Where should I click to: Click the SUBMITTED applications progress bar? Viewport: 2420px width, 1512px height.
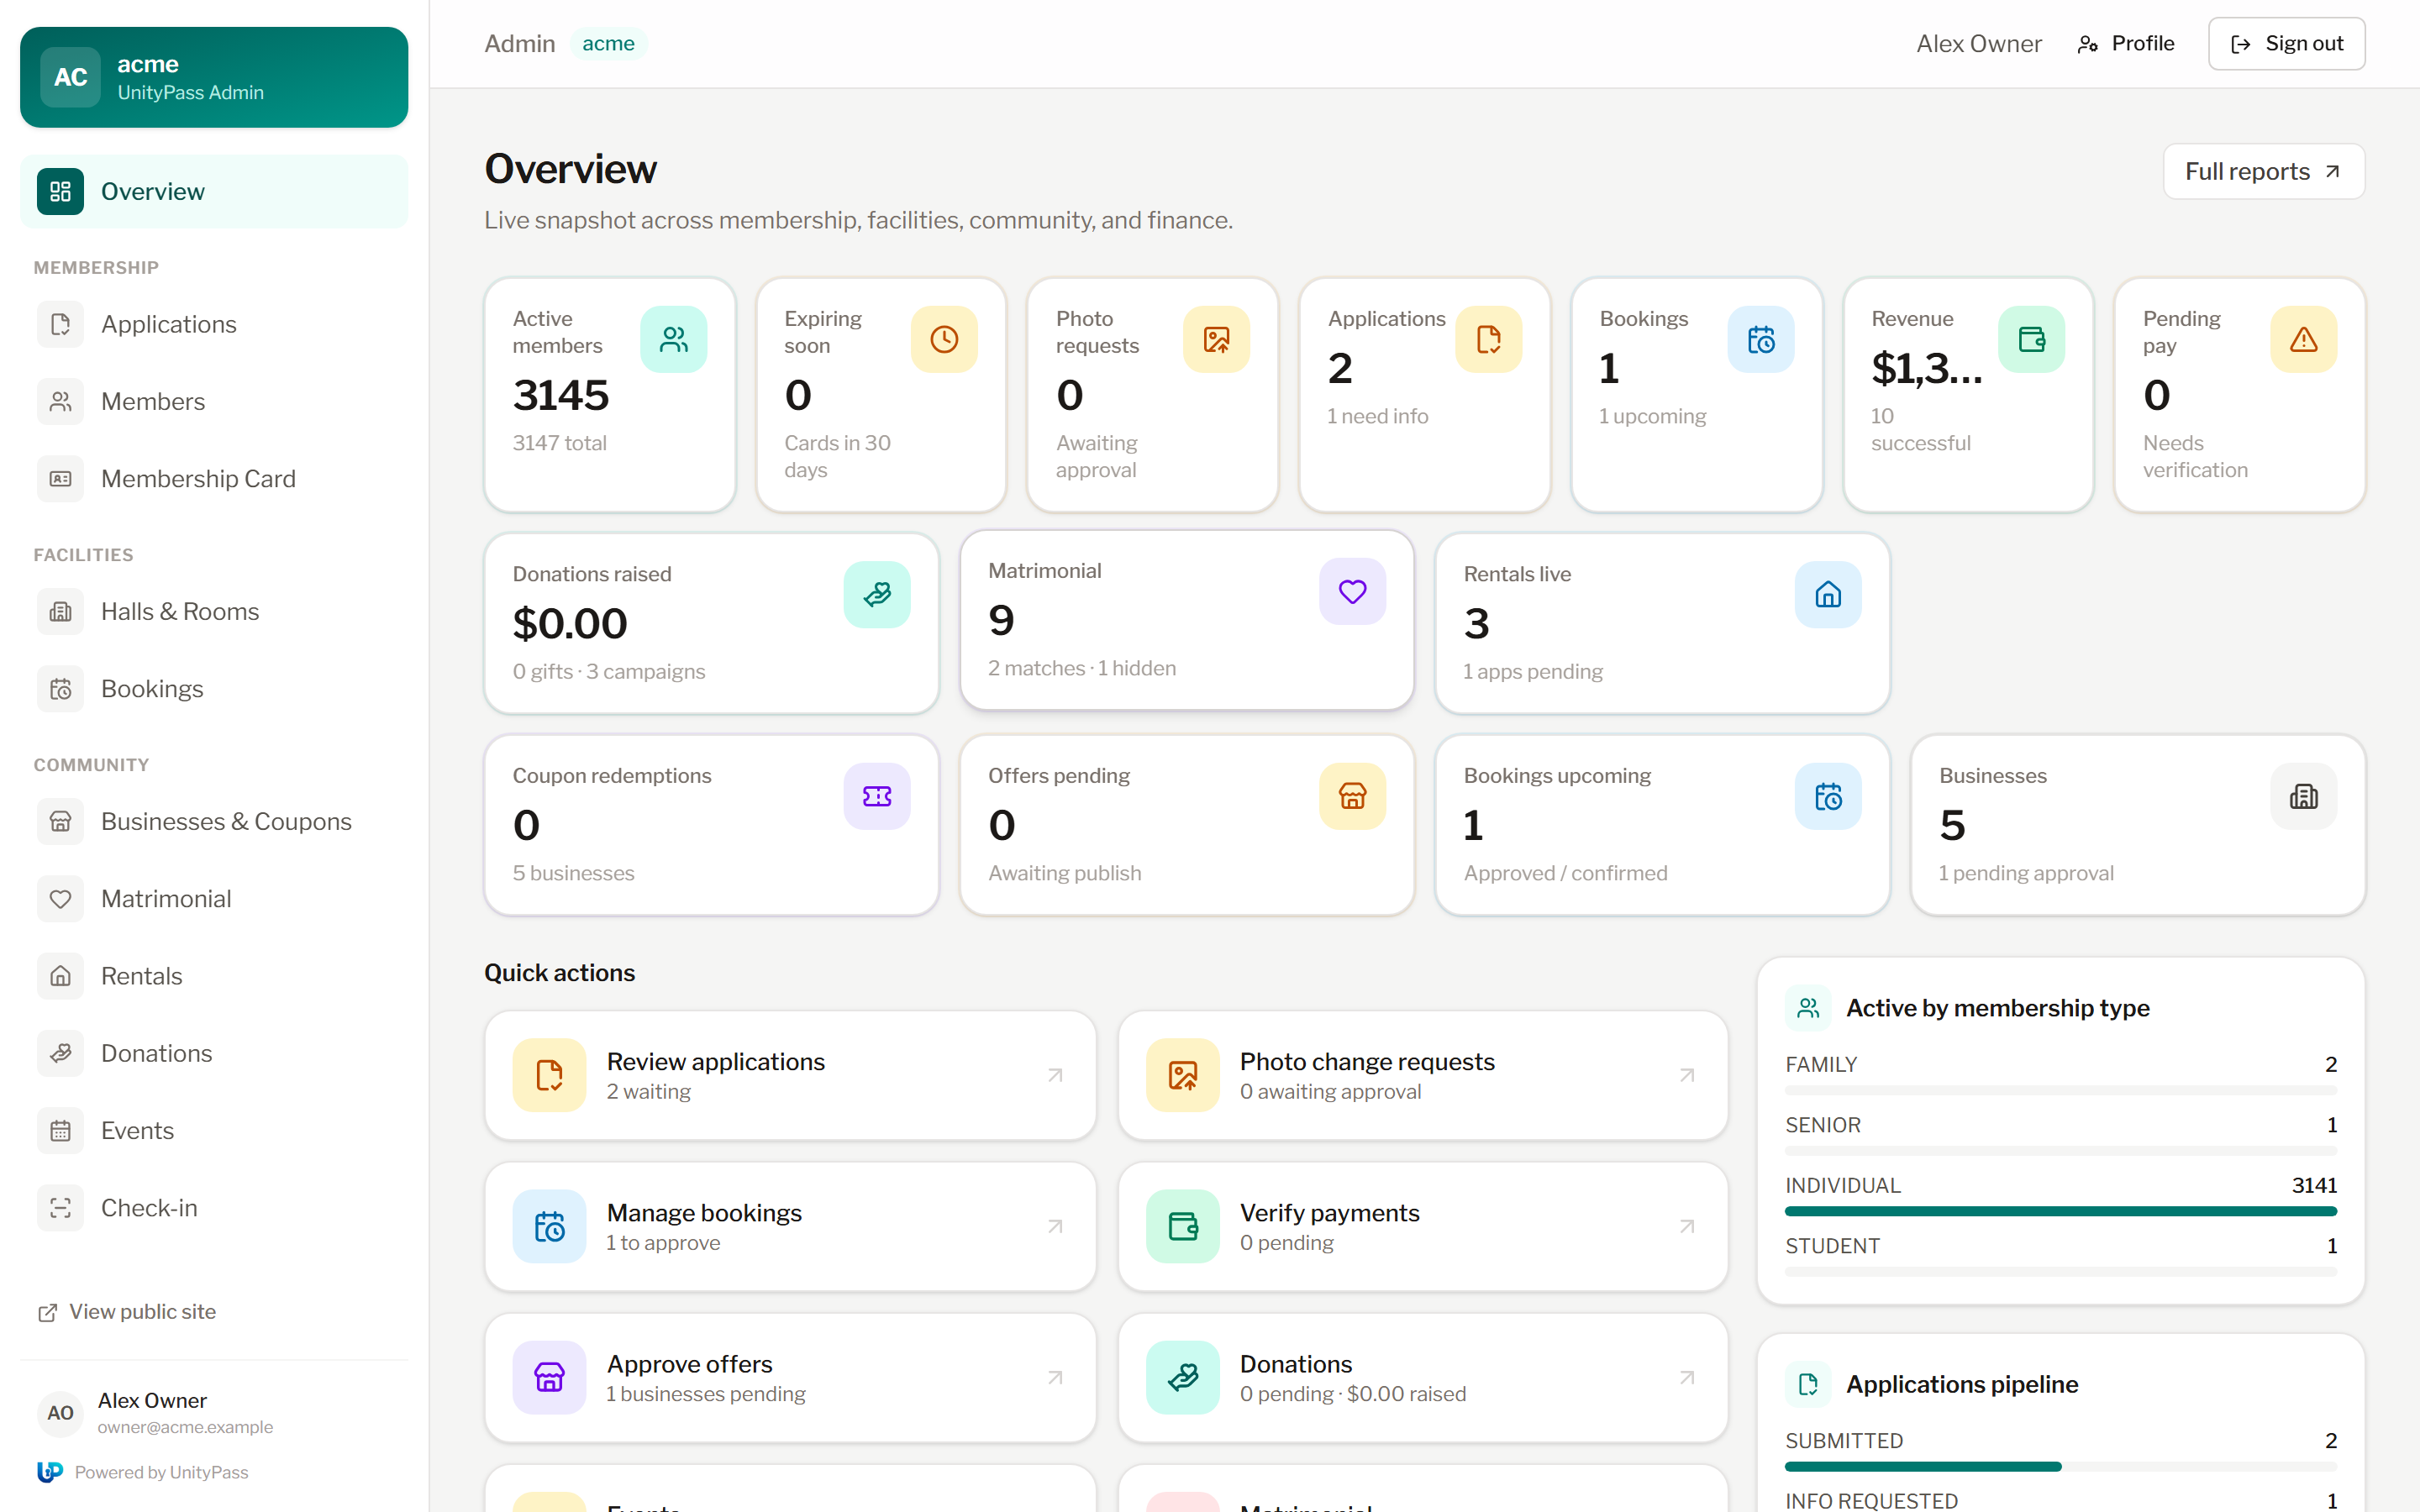coord(2060,1466)
